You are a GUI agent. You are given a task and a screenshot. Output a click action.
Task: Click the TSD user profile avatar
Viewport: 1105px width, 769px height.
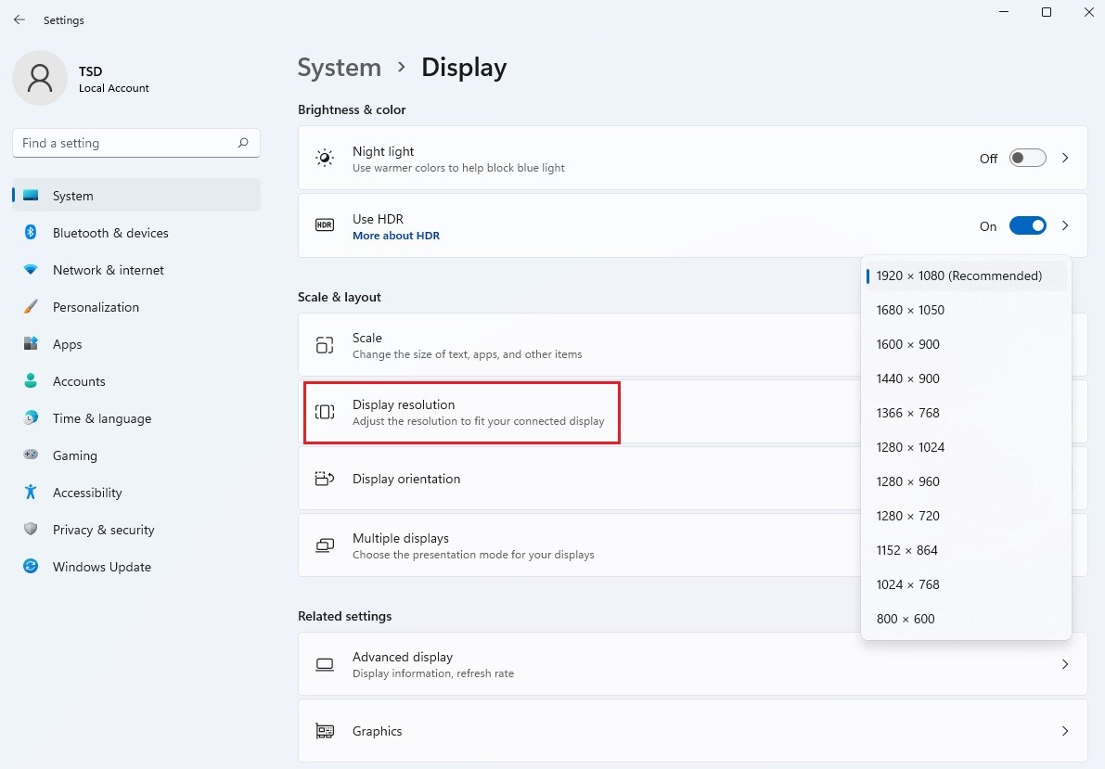tap(40, 78)
